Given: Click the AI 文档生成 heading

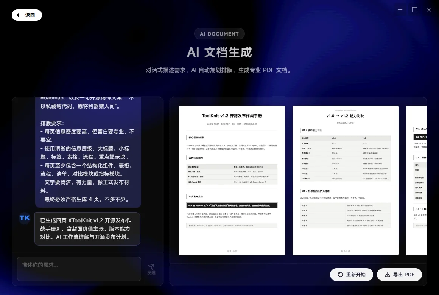Looking at the screenshot, I should tap(219, 52).
